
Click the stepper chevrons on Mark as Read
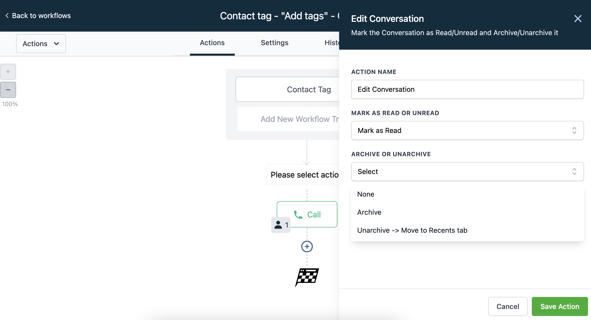click(574, 130)
